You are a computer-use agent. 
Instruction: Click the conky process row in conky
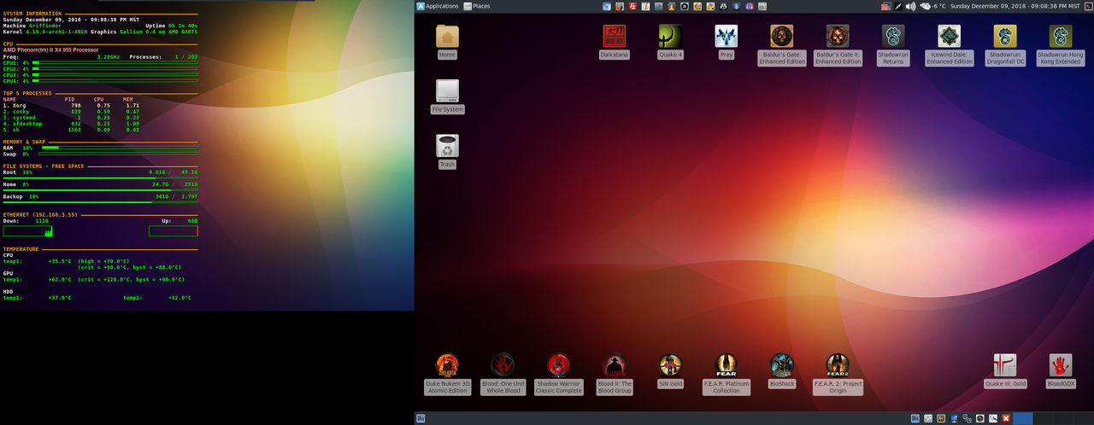72,111
